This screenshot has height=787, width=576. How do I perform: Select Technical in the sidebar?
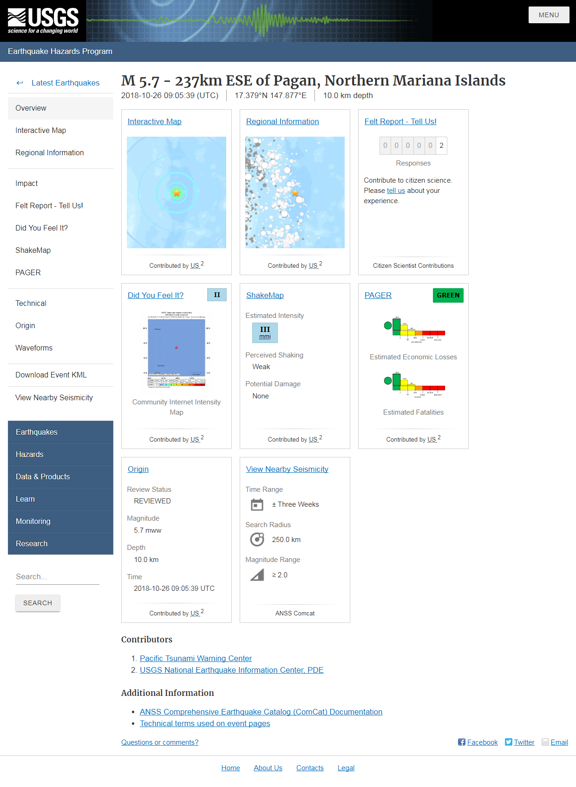click(x=60, y=303)
